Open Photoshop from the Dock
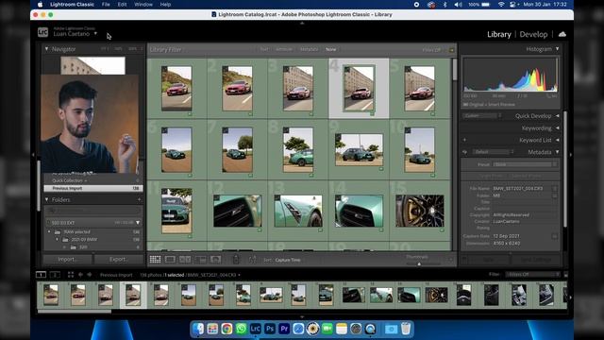This screenshot has height=340, width=604. 270,329
